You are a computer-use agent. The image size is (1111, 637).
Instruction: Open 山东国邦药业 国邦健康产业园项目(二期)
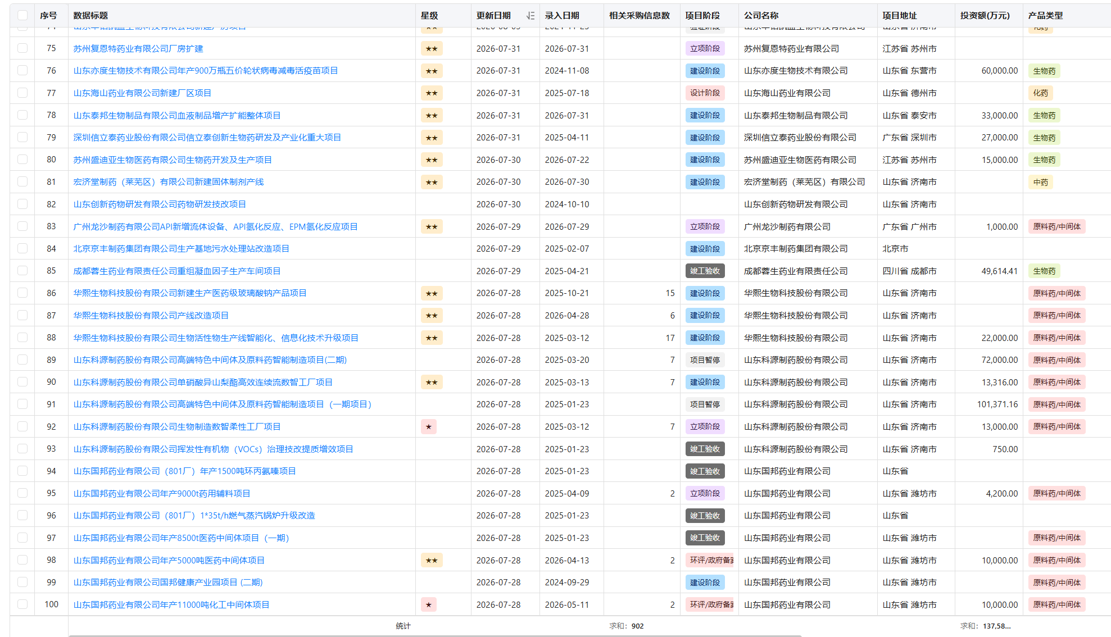click(x=168, y=583)
